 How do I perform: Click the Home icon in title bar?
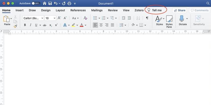tap(45, 4)
